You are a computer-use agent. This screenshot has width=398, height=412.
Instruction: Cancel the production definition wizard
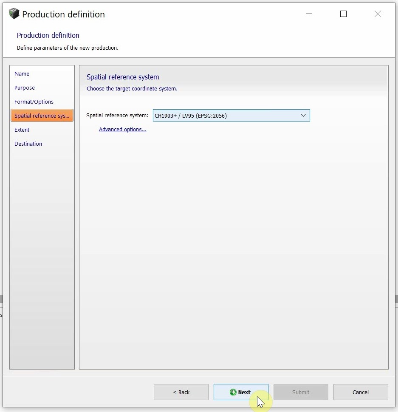pos(361,392)
